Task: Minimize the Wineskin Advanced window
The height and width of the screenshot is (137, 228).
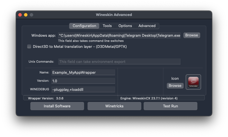Action: click(x=26, y=15)
